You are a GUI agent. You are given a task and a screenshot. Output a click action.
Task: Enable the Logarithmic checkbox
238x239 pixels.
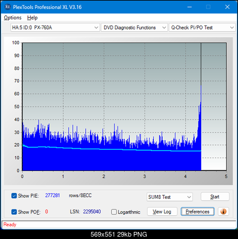pyautogui.click(x=114, y=212)
